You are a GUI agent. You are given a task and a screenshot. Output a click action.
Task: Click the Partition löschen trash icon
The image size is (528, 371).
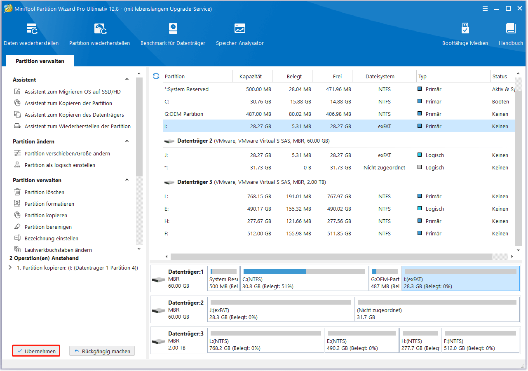pos(17,193)
